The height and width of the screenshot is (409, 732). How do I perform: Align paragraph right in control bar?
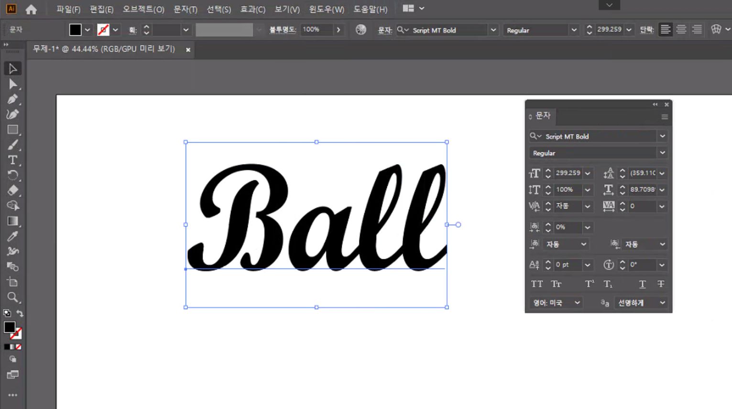tap(697, 29)
